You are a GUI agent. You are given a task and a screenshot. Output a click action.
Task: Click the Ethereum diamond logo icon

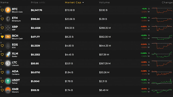click(x=8, y=19)
